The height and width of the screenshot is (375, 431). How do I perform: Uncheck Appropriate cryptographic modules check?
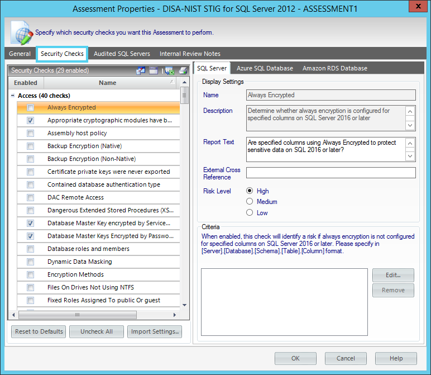click(x=31, y=121)
